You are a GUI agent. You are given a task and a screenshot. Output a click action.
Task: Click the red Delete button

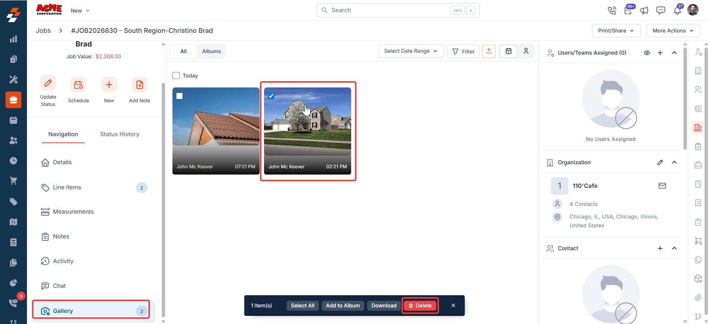[x=420, y=306]
